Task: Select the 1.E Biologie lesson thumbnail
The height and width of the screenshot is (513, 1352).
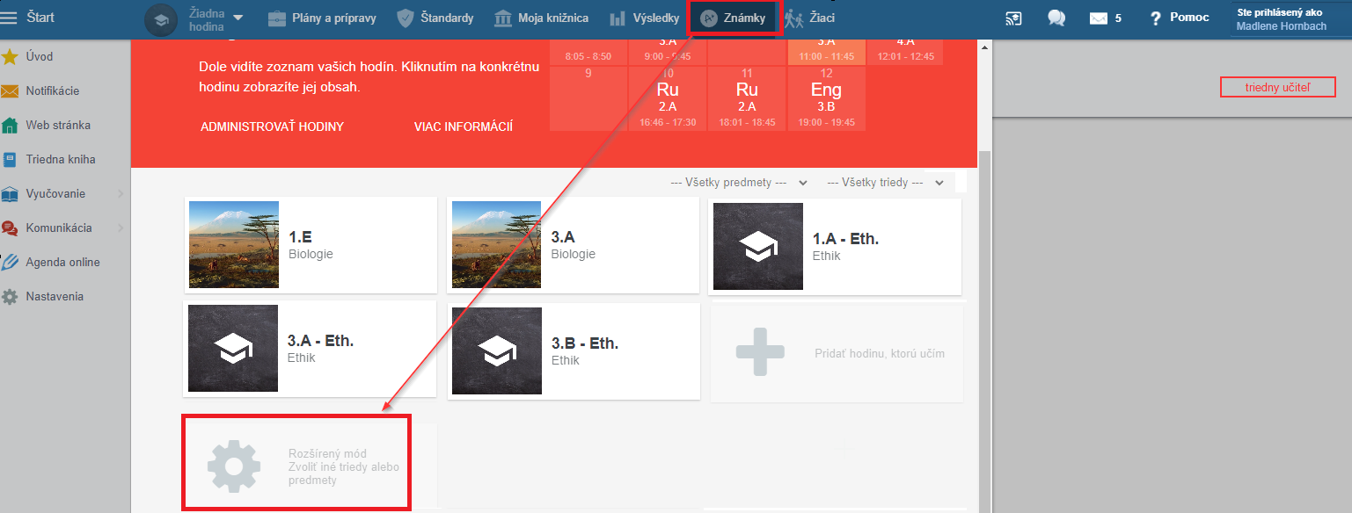Action: pos(233,245)
